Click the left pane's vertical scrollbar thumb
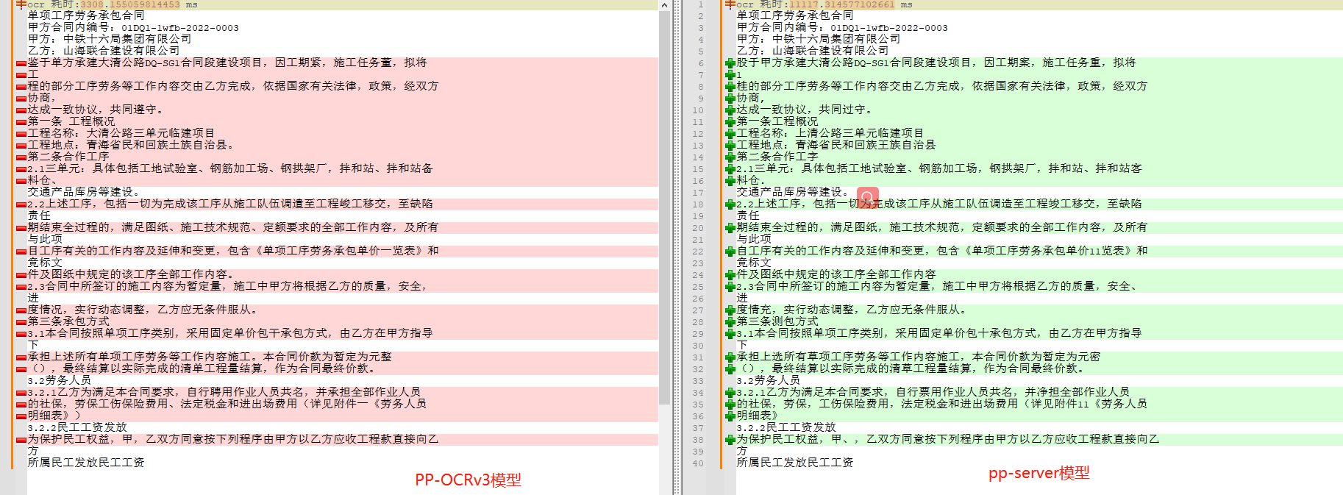Screen dimensions: 1343x495 click(x=665, y=207)
